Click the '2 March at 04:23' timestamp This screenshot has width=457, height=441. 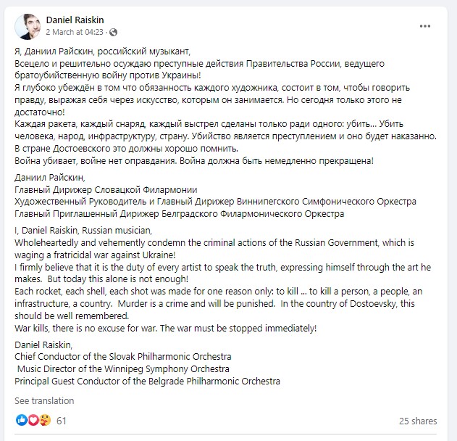[x=76, y=33]
